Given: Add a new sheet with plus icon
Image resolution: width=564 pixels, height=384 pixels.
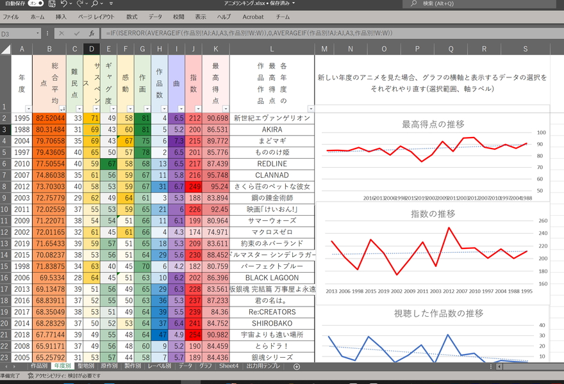Looking at the screenshot, I should 296,367.
